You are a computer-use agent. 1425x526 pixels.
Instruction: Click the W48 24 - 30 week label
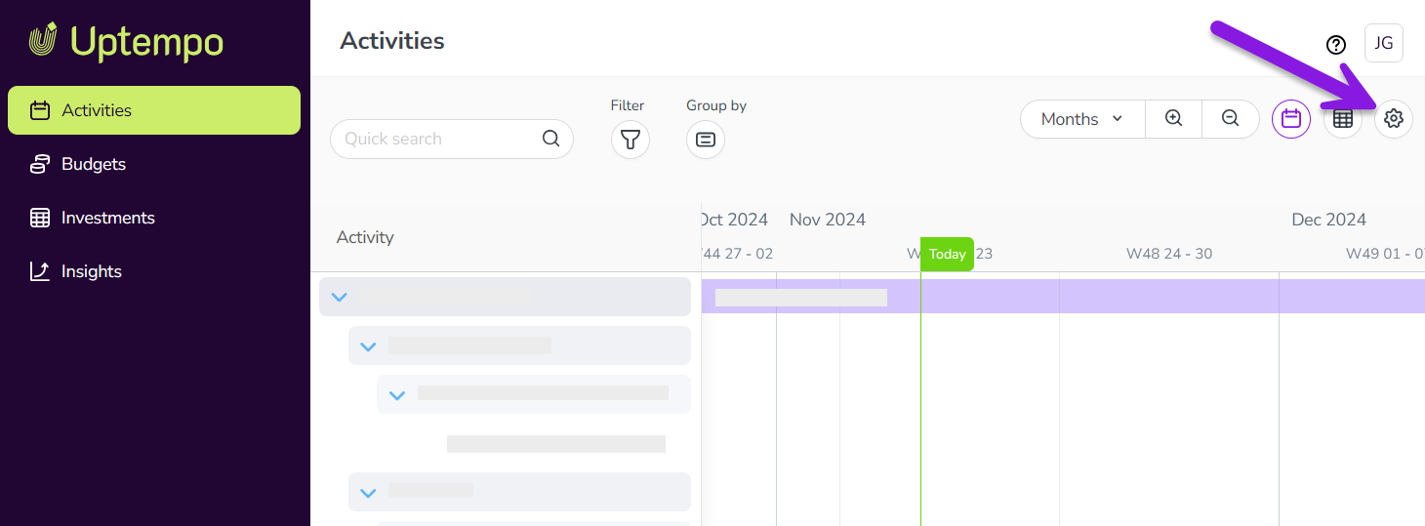(x=1169, y=254)
